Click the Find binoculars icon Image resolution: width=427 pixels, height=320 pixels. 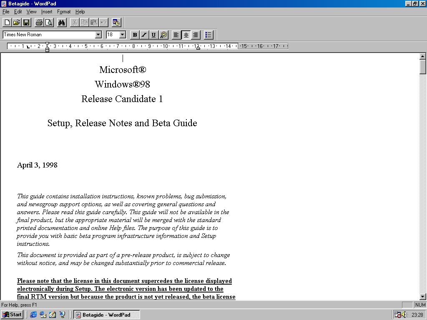[62, 22]
